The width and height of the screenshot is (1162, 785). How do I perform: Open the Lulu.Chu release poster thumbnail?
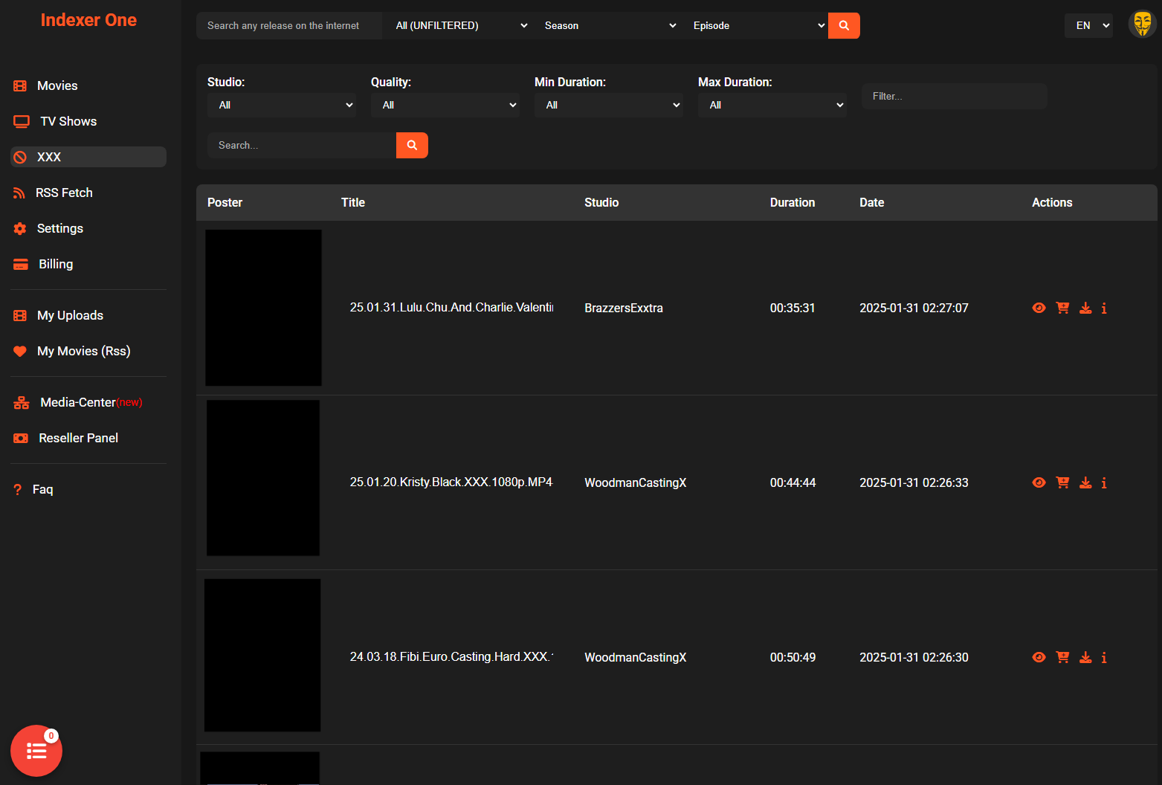[x=263, y=308]
